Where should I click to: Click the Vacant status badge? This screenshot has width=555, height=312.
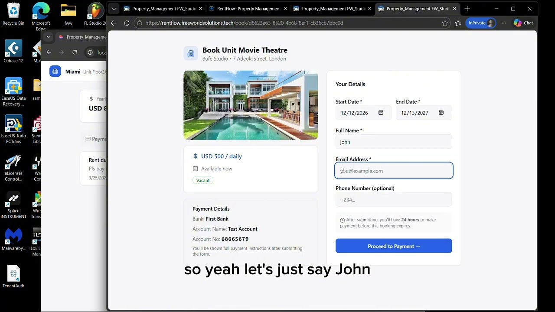202,180
